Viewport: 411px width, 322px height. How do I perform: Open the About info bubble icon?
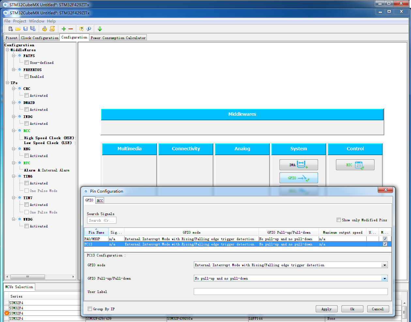coord(89,29)
